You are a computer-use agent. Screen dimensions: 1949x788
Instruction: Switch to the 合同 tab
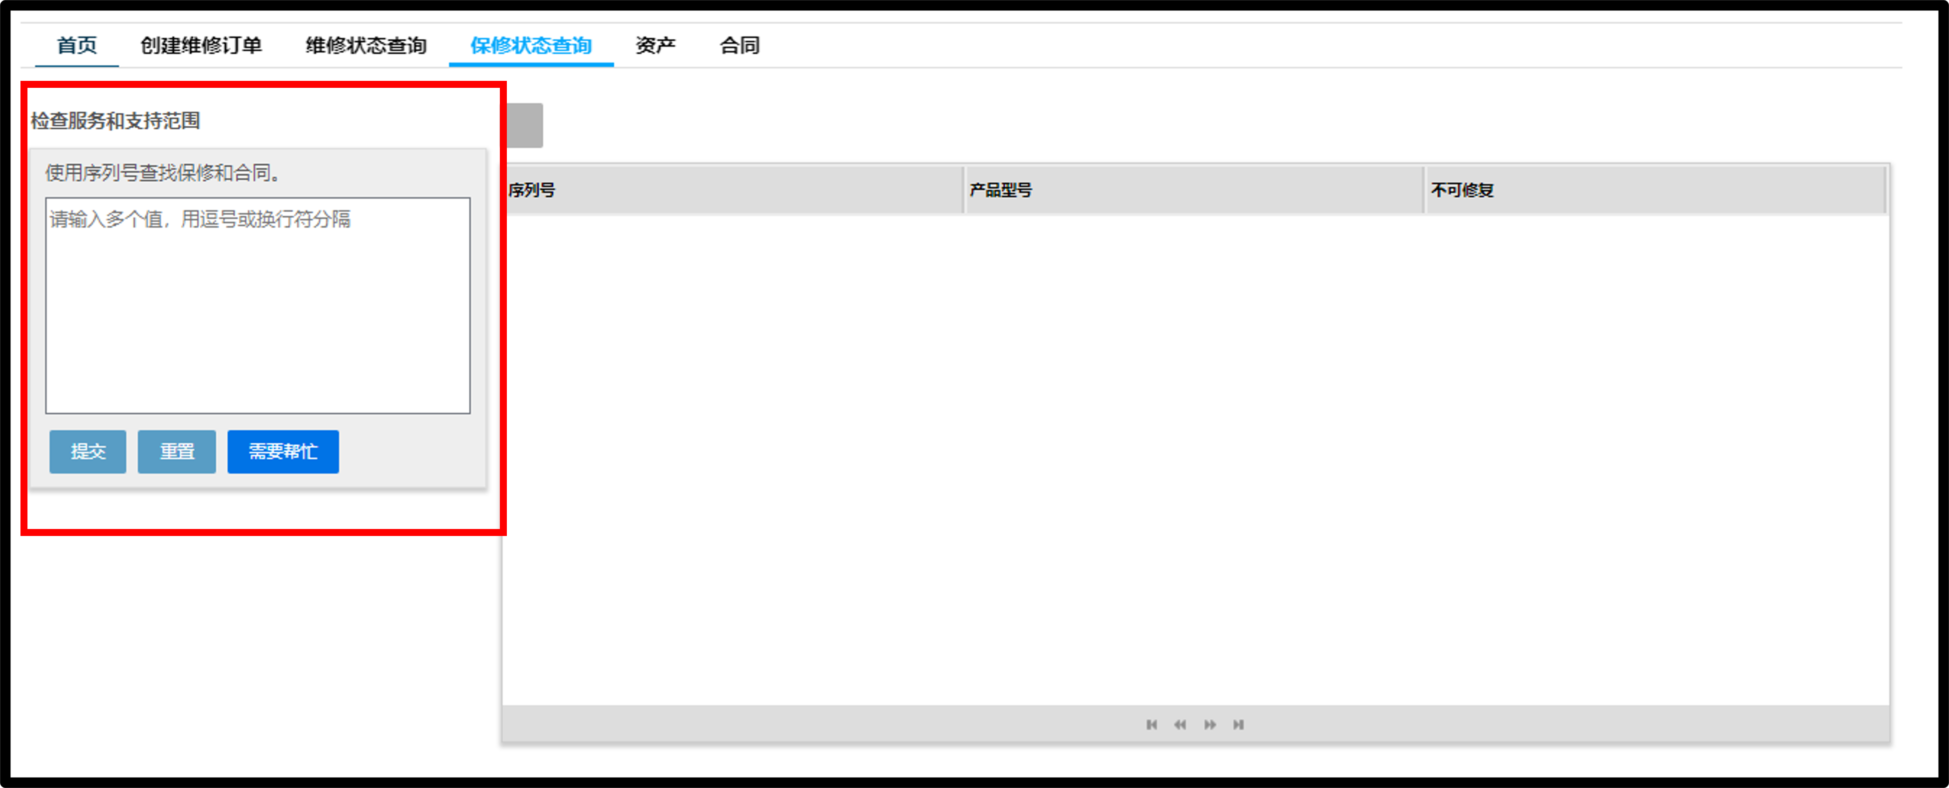739,45
